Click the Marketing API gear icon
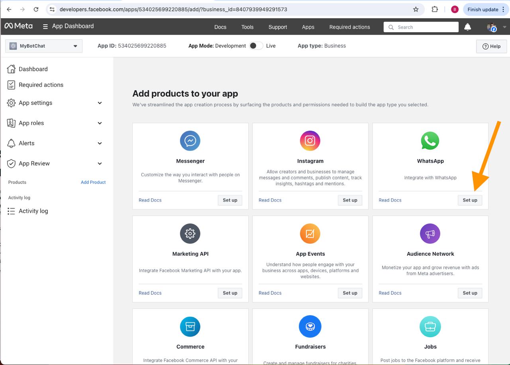The image size is (510, 365). pyautogui.click(x=190, y=233)
